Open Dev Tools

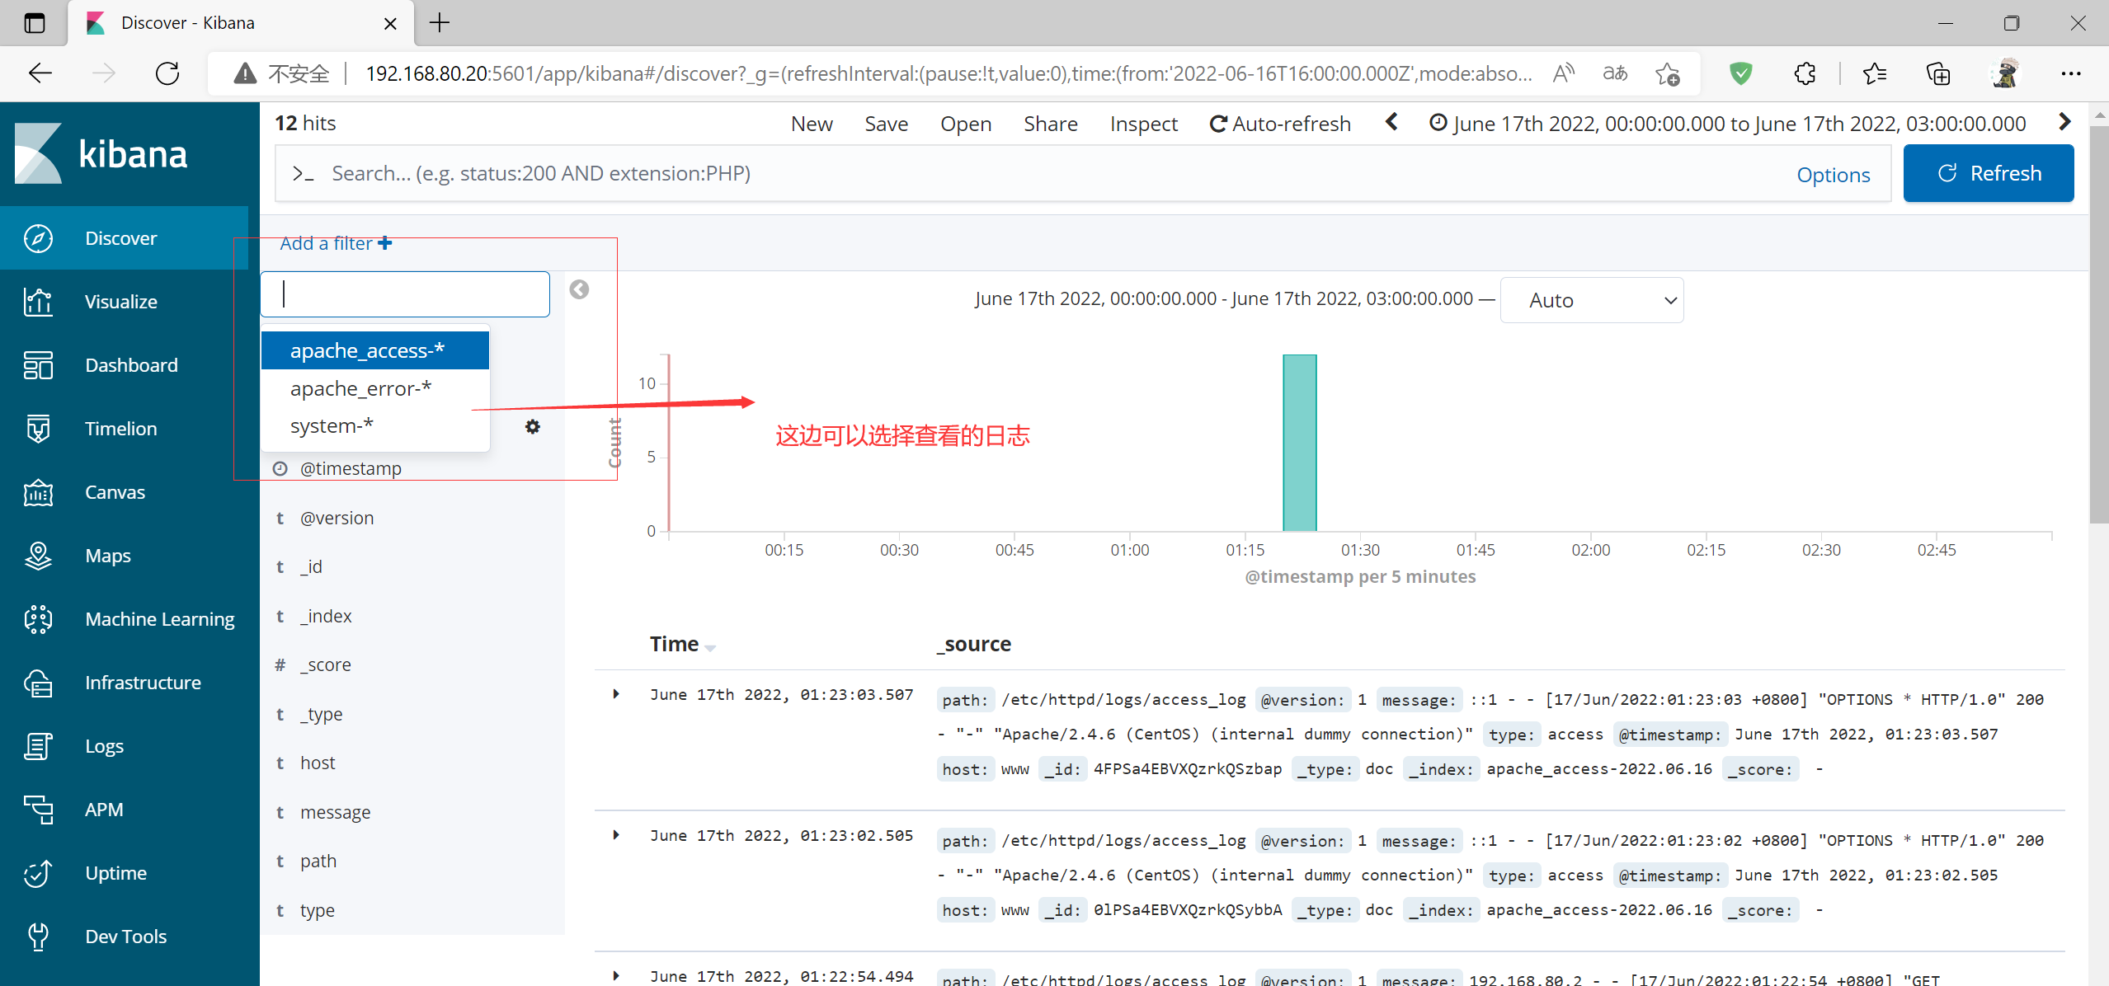[124, 937]
